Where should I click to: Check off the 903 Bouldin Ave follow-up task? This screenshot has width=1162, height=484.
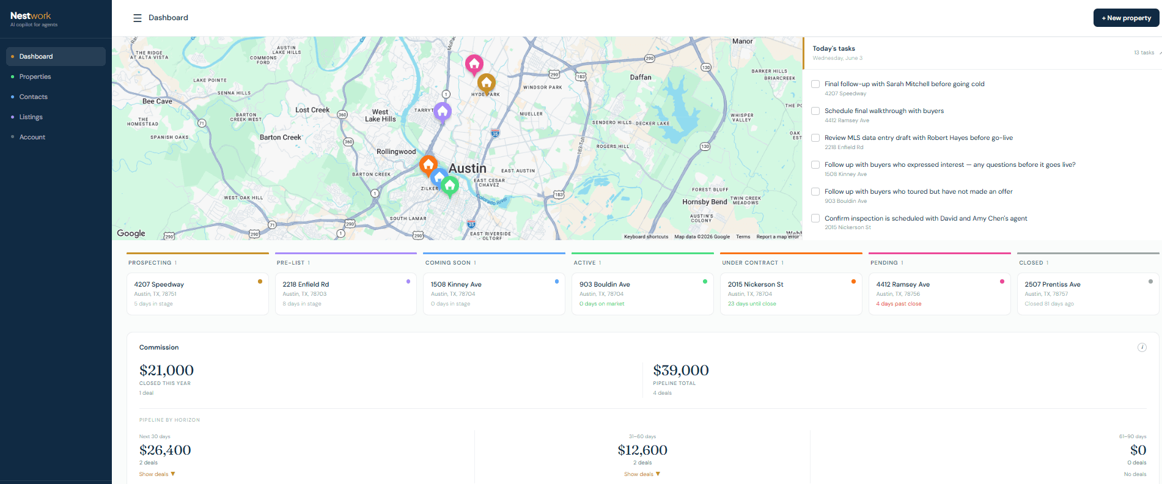pos(815,192)
